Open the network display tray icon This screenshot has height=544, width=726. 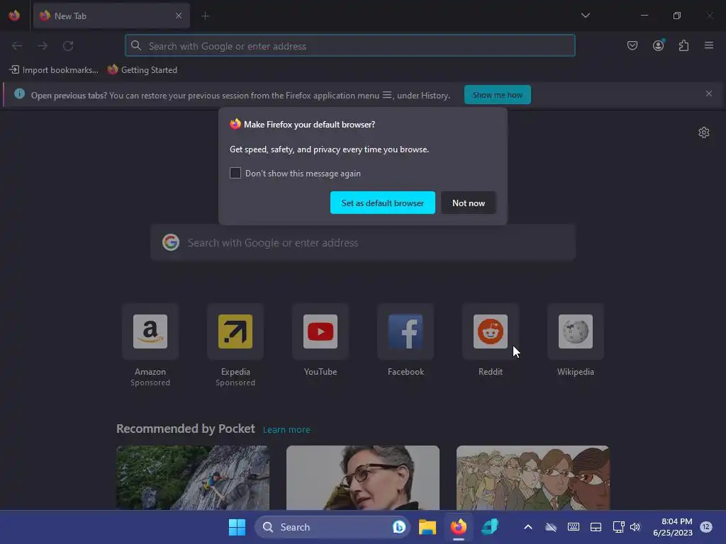[618, 527]
